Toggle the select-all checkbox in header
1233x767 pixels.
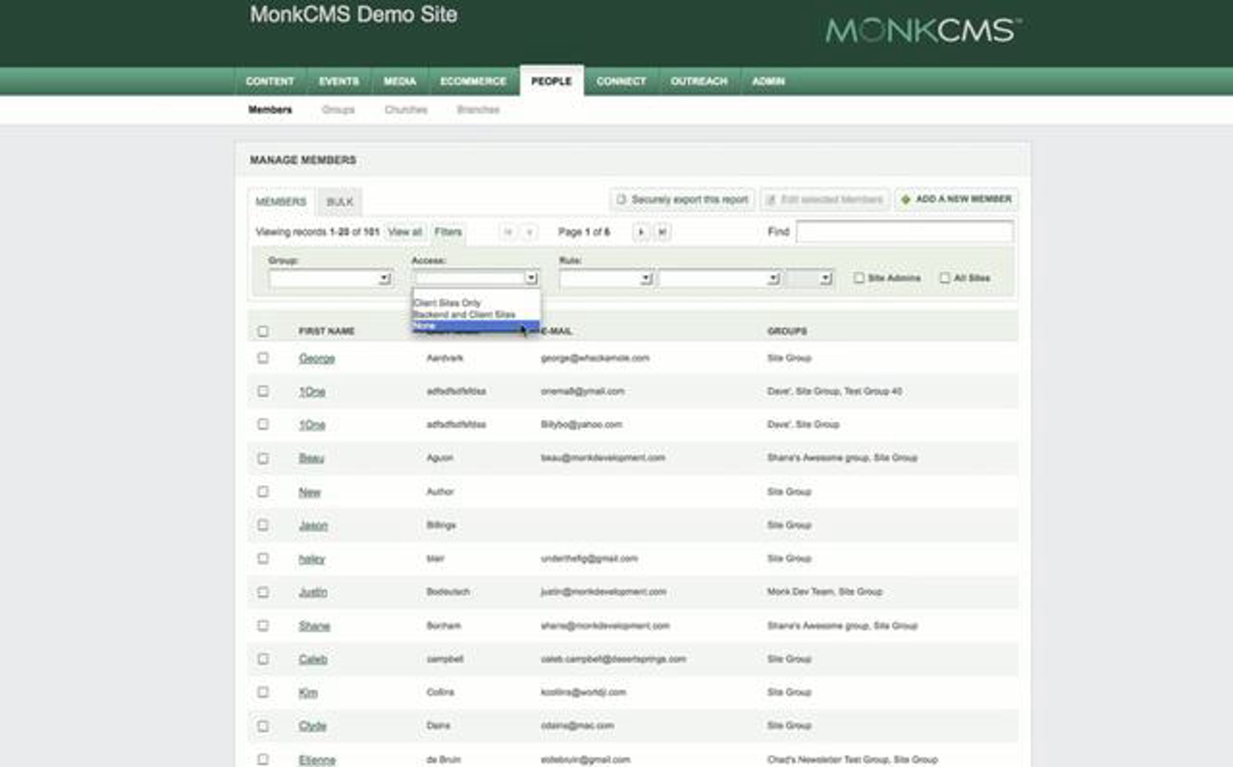click(x=263, y=331)
